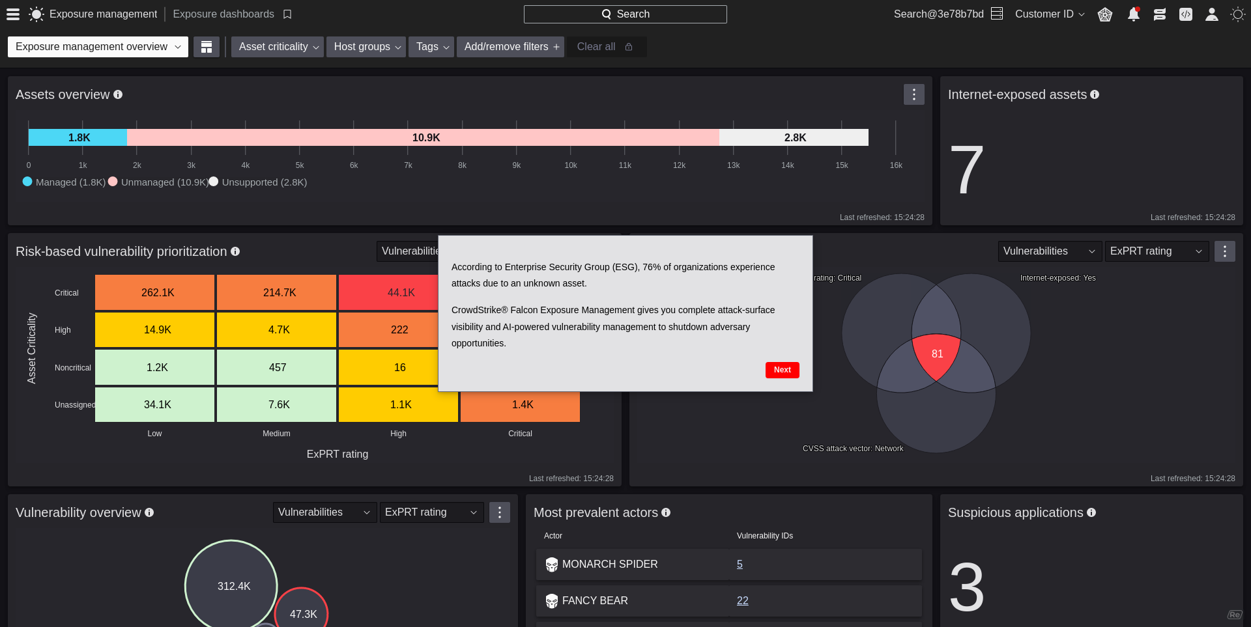The width and height of the screenshot is (1251, 627).
Task: Open FANCY BEAR's 22 vulnerability IDs link
Action: pyautogui.click(x=742, y=601)
